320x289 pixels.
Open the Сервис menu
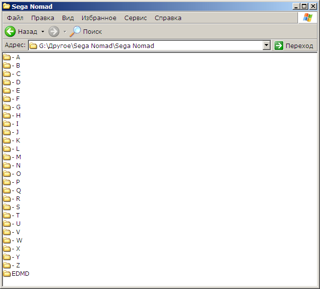tap(136, 18)
